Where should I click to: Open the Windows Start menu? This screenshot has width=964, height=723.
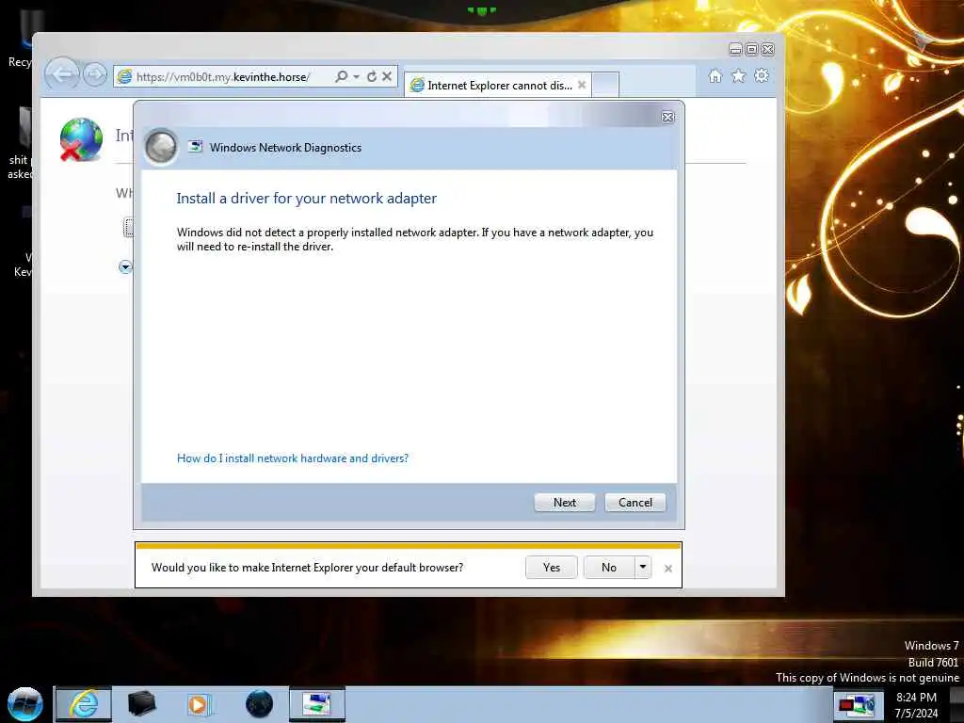[x=24, y=704]
